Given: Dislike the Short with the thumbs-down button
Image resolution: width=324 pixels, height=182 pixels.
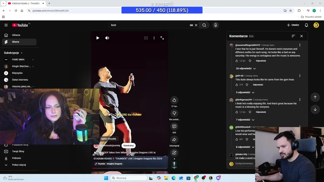Looking at the screenshot, I should coord(174,113).
